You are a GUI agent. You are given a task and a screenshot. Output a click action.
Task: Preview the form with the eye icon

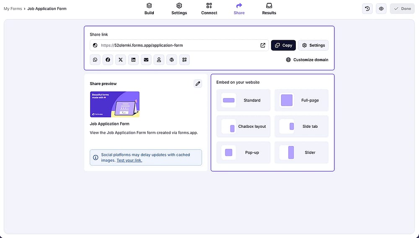[381, 8]
